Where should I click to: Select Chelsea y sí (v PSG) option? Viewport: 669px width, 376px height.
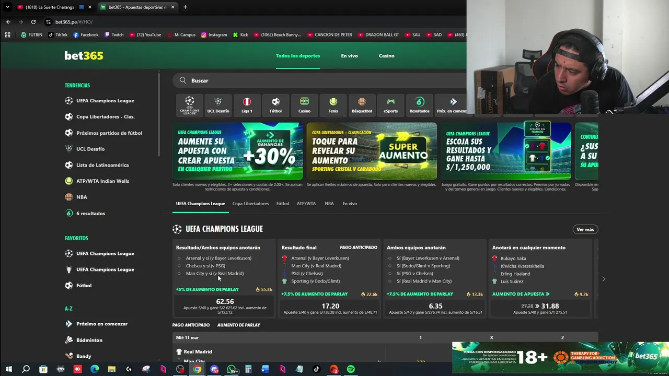pyautogui.click(x=205, y=266)
